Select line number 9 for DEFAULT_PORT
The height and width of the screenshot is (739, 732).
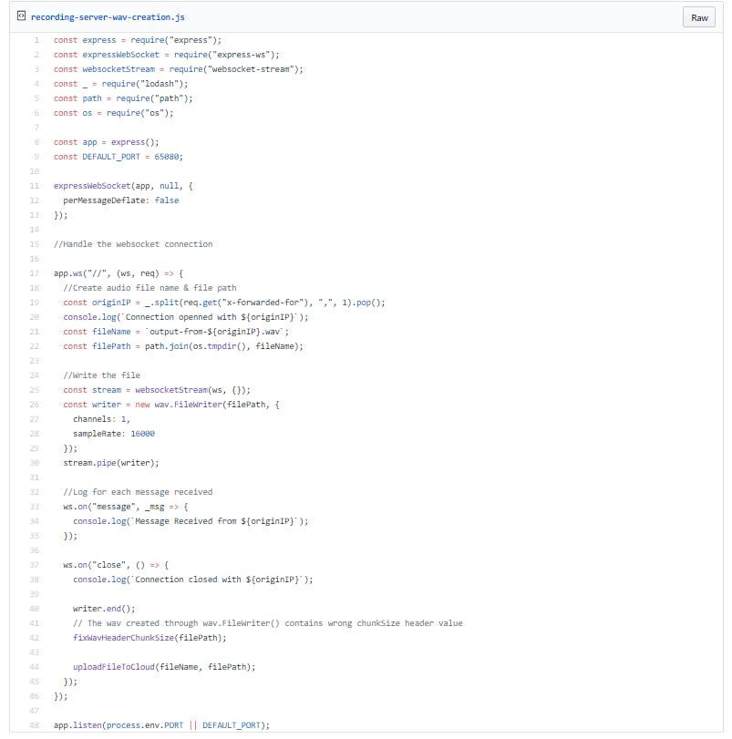pos(36,157)
